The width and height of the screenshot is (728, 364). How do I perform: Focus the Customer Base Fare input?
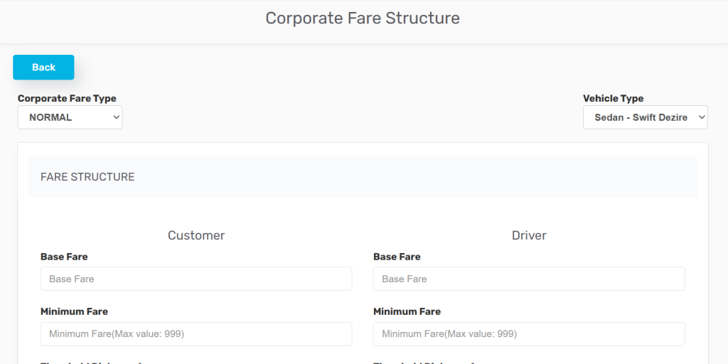point(196,279)
